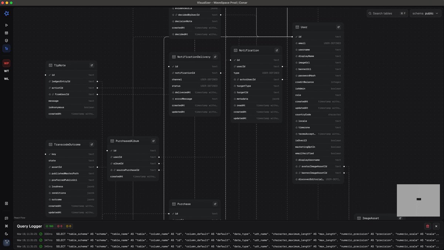This screenshot has width=444, height=250.
Task: Clear the query log with the trash button
Action: point(428,226)
